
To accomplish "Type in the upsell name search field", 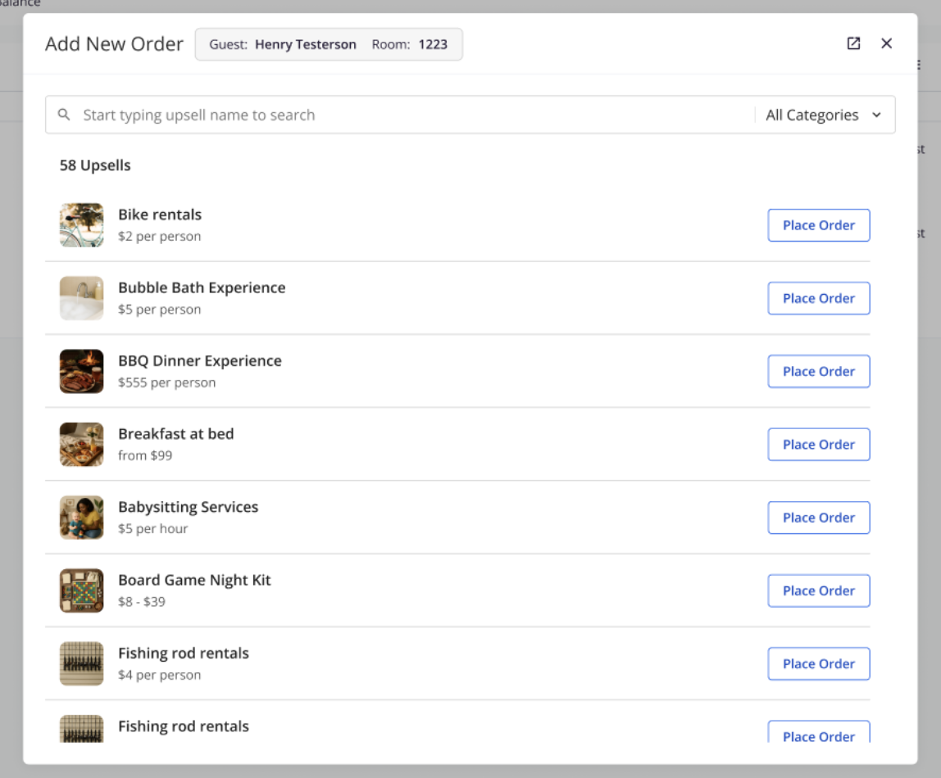I will coord(410,115).
